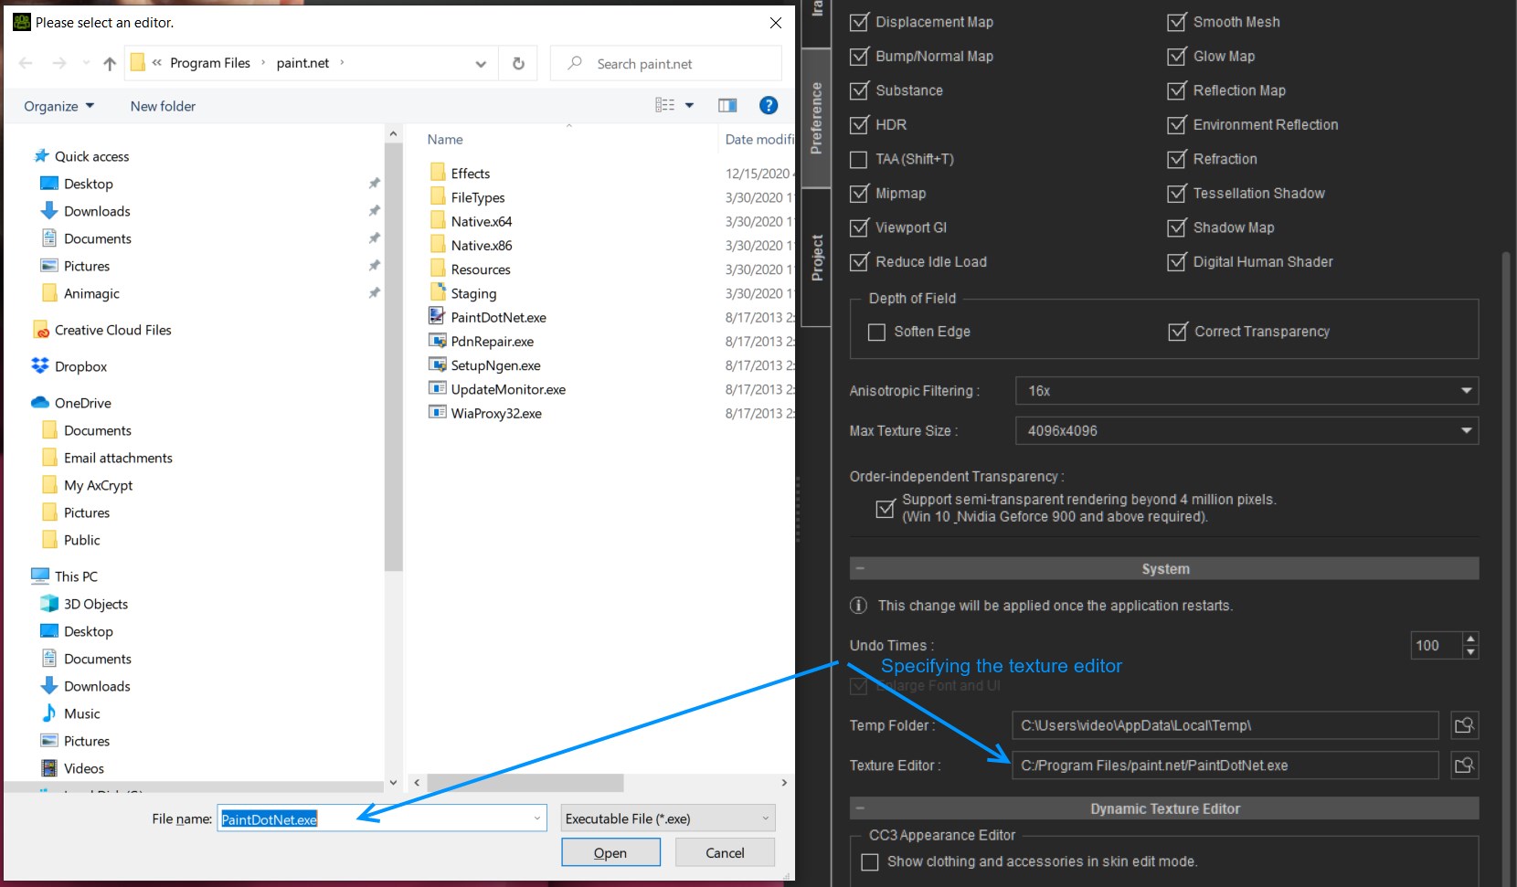Toggle Glow Map checkbox
The height and width of the screenshot is (887, 1517).
(x=1177, y=56)
